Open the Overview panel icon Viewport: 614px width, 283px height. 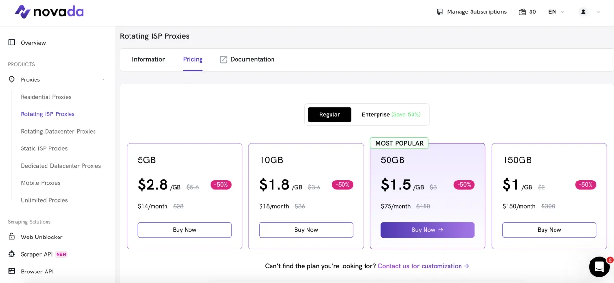click(x=12, y=43)
